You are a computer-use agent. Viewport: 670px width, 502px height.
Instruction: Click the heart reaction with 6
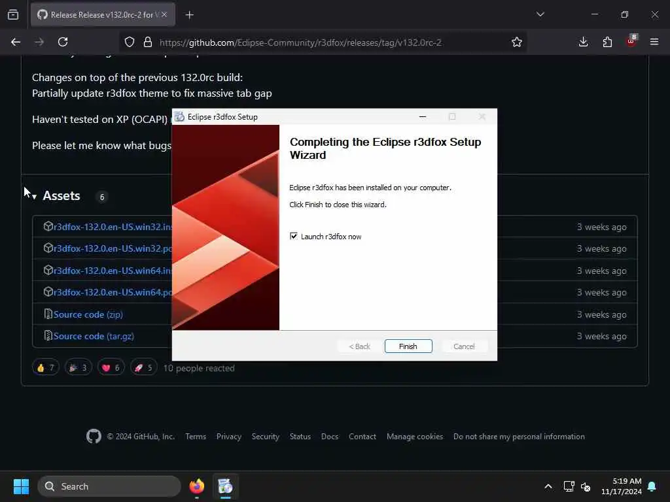pos(111,367)
